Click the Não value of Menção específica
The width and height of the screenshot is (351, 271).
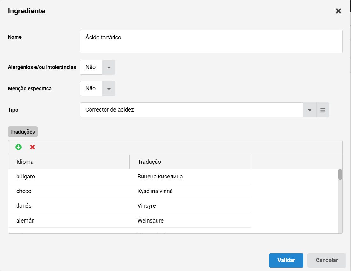click(91, 89)
